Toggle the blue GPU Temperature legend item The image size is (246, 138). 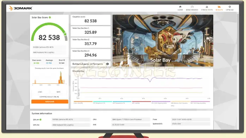(x=122, y=102)
